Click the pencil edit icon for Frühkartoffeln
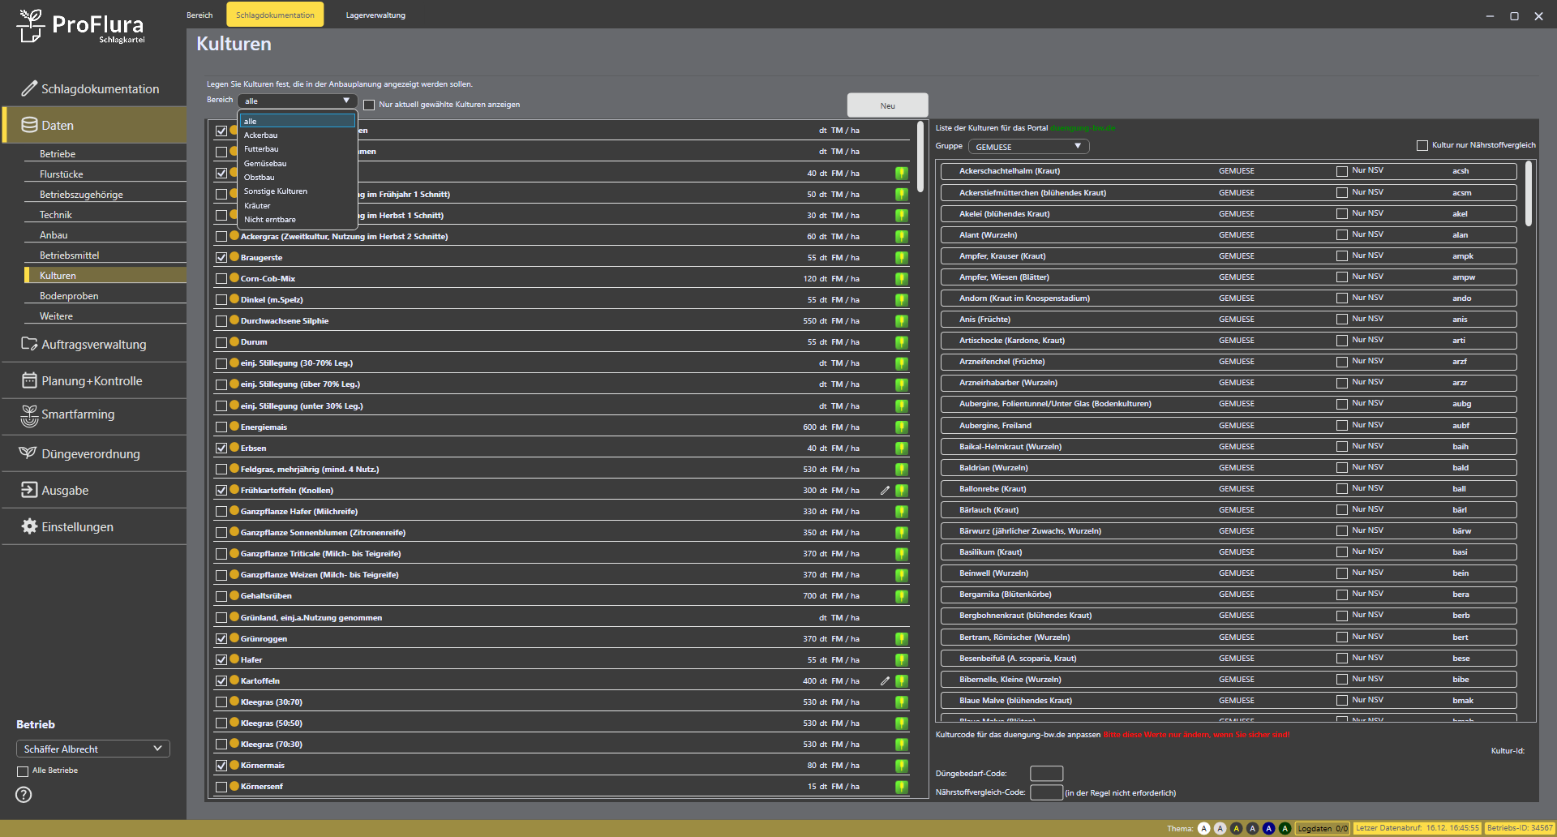 (885, 491)
